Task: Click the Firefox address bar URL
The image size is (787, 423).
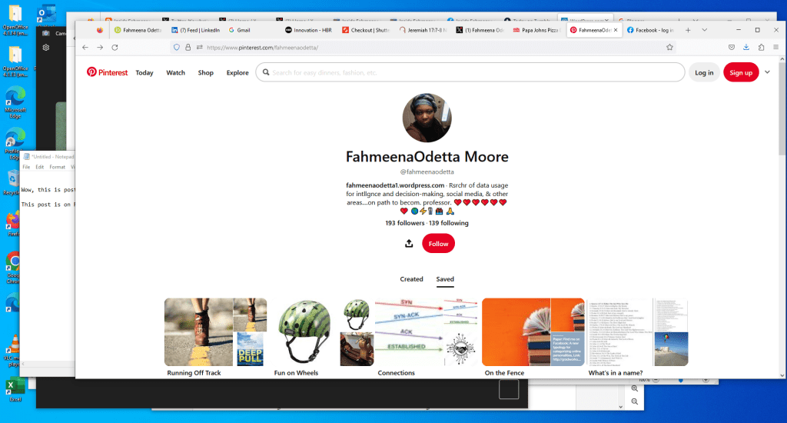Action: tap(263, 48)
